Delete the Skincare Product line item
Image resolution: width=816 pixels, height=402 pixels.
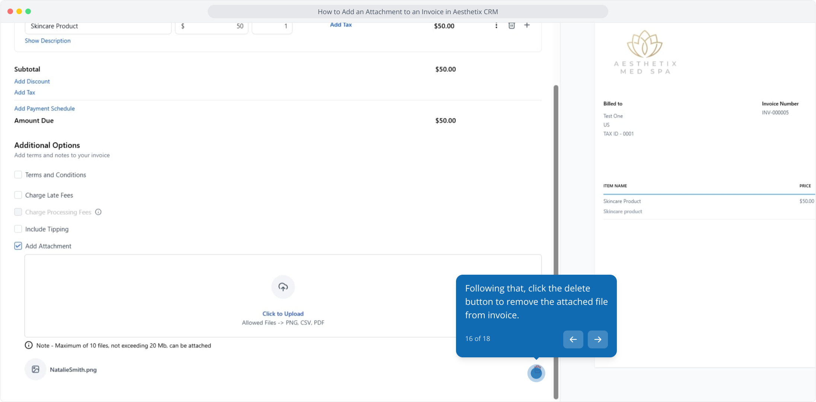[511, 26]
